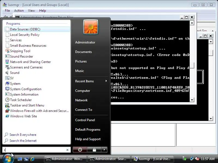Switch to Administrator: Sear... taskbar button
The height and width of the screenshot is (163, 218).
coord(109,159)
